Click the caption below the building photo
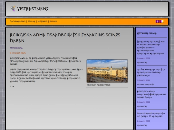174x130 pixels. pos(98,85)
